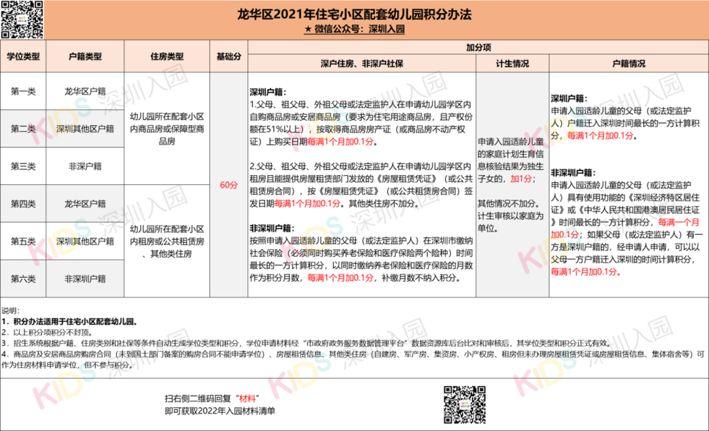Image resolution: width=709 pixels, height=431 pixels.
Task: Select the '计生情况' sub-header
Action: click(512, 64)
